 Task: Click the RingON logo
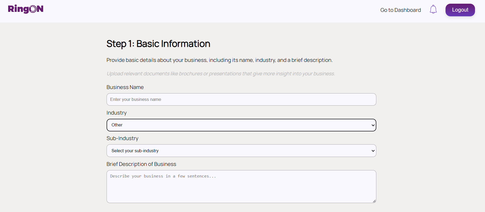26,9
